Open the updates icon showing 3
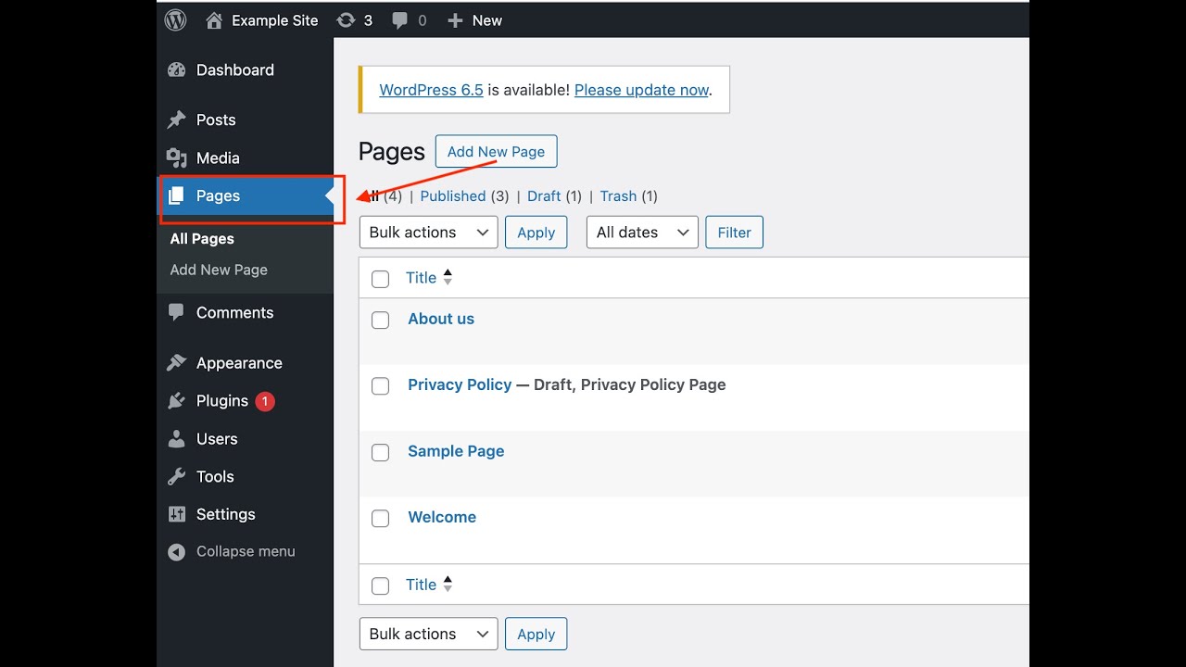 [x=346, y=19]
